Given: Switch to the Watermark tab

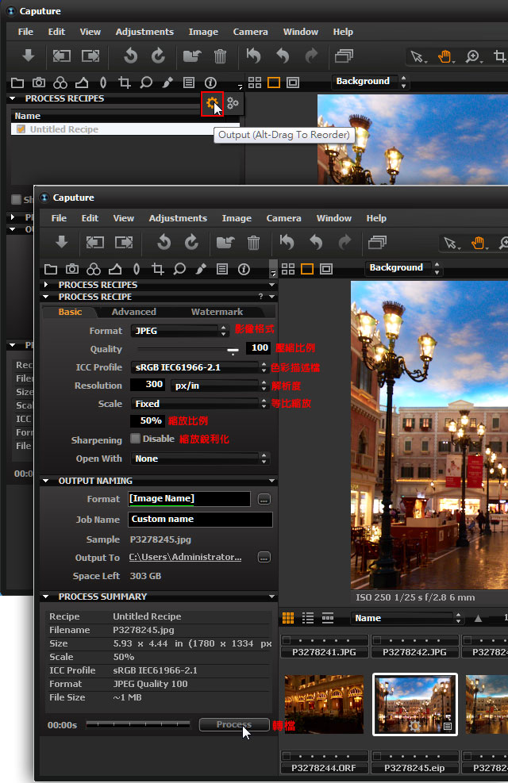Looking at the screenshot, I should coord(217,312).
